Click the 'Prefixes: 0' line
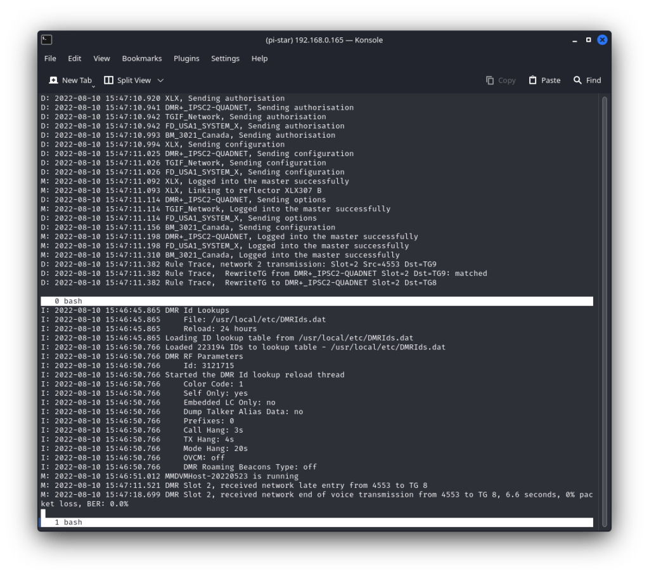 (x=138, y=421)
